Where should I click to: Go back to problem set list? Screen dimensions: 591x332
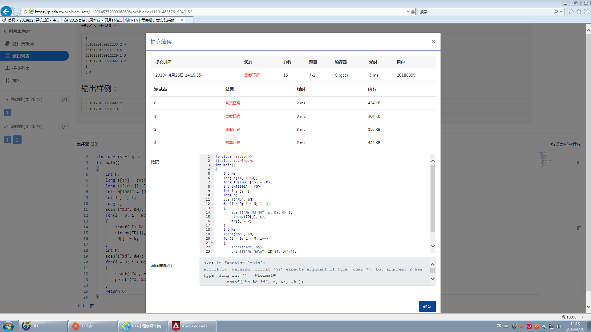[x=17, y=31]
